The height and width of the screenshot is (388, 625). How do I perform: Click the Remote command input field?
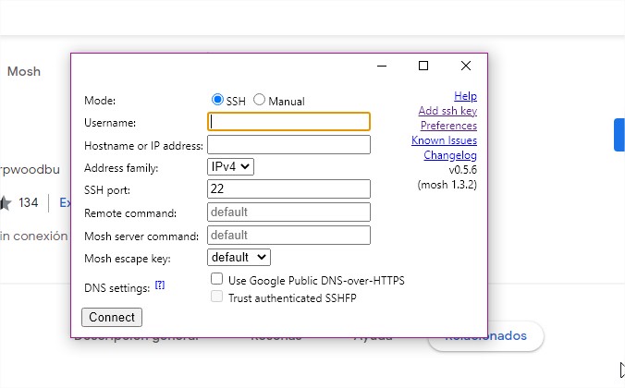pos(288,212)
